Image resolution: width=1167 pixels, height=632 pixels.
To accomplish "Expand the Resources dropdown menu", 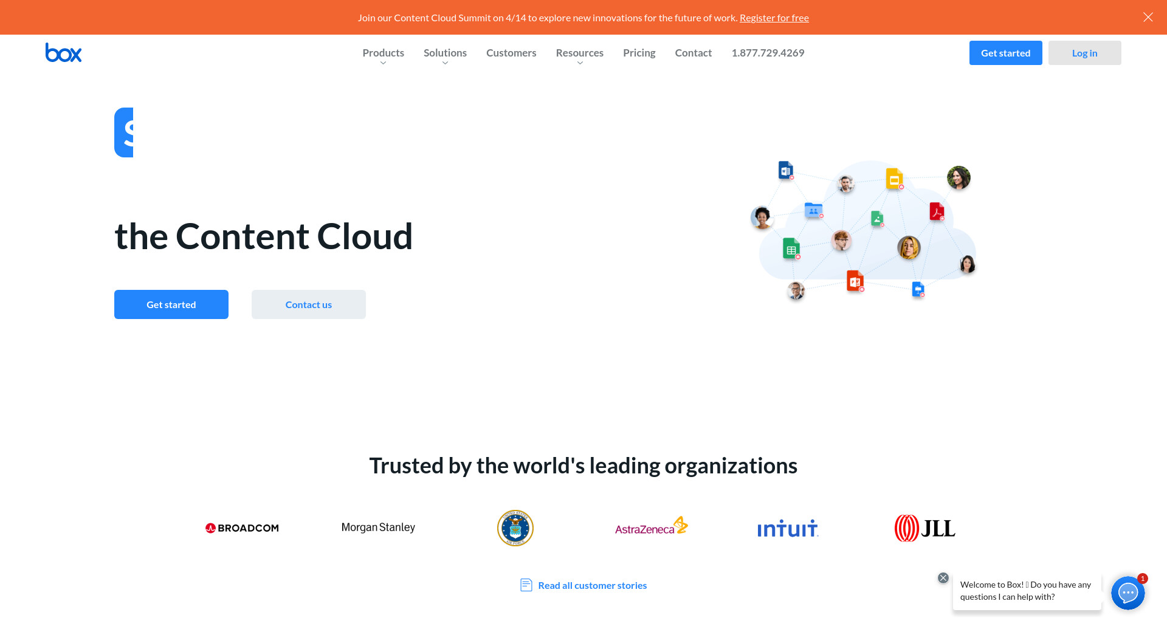I will click(579, 53).
